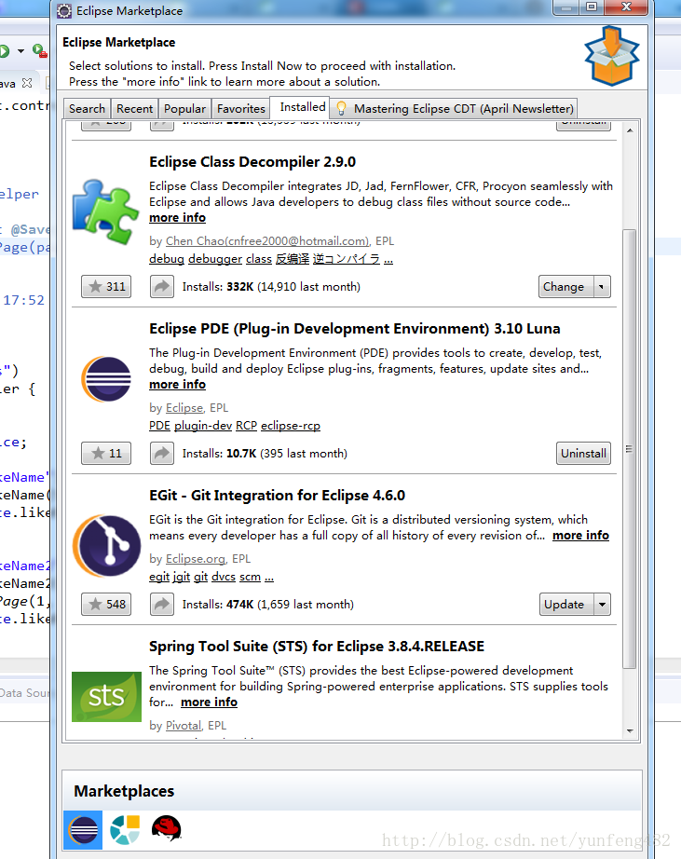Screen dimensions: 681x859
Task: Click the scroll down arrow of list
Action: [x=630, y=731]
